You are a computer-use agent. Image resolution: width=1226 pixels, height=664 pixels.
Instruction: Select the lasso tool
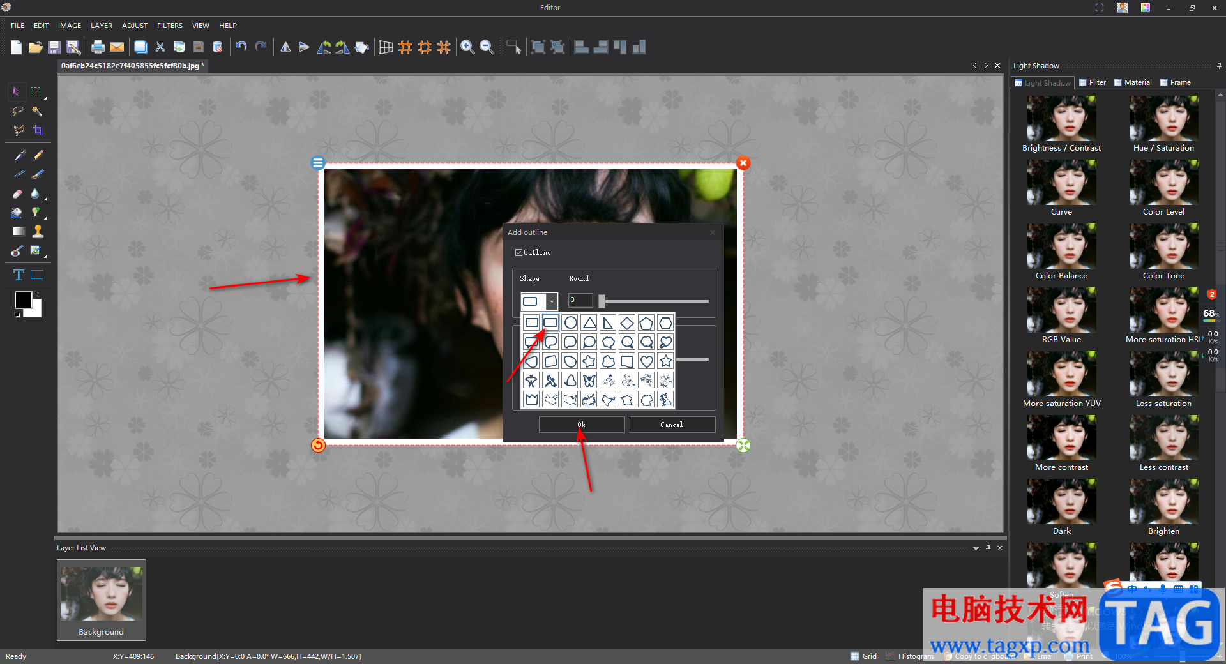(x=18, y=111)
